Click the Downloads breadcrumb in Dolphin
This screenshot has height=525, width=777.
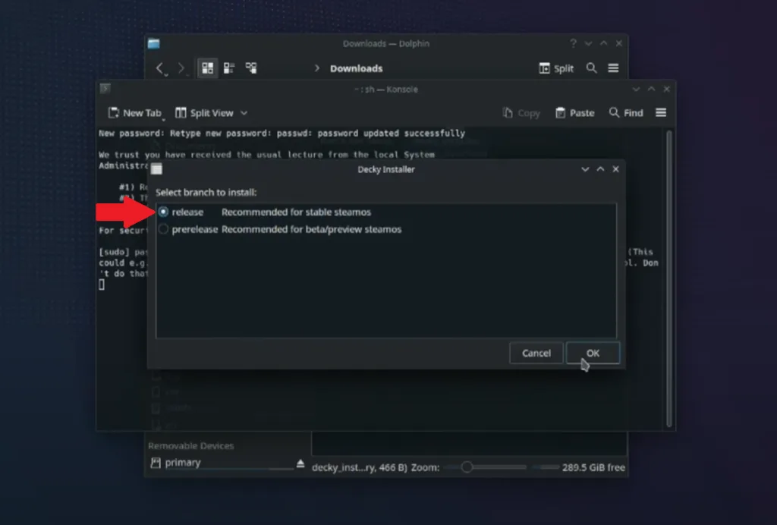tap(357, 68)
